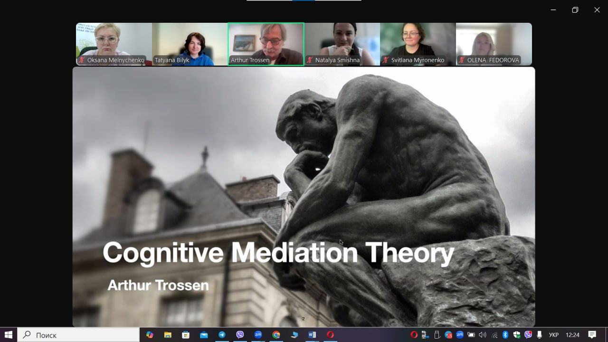Click the Bluetooth tray icon

point(505,335)
